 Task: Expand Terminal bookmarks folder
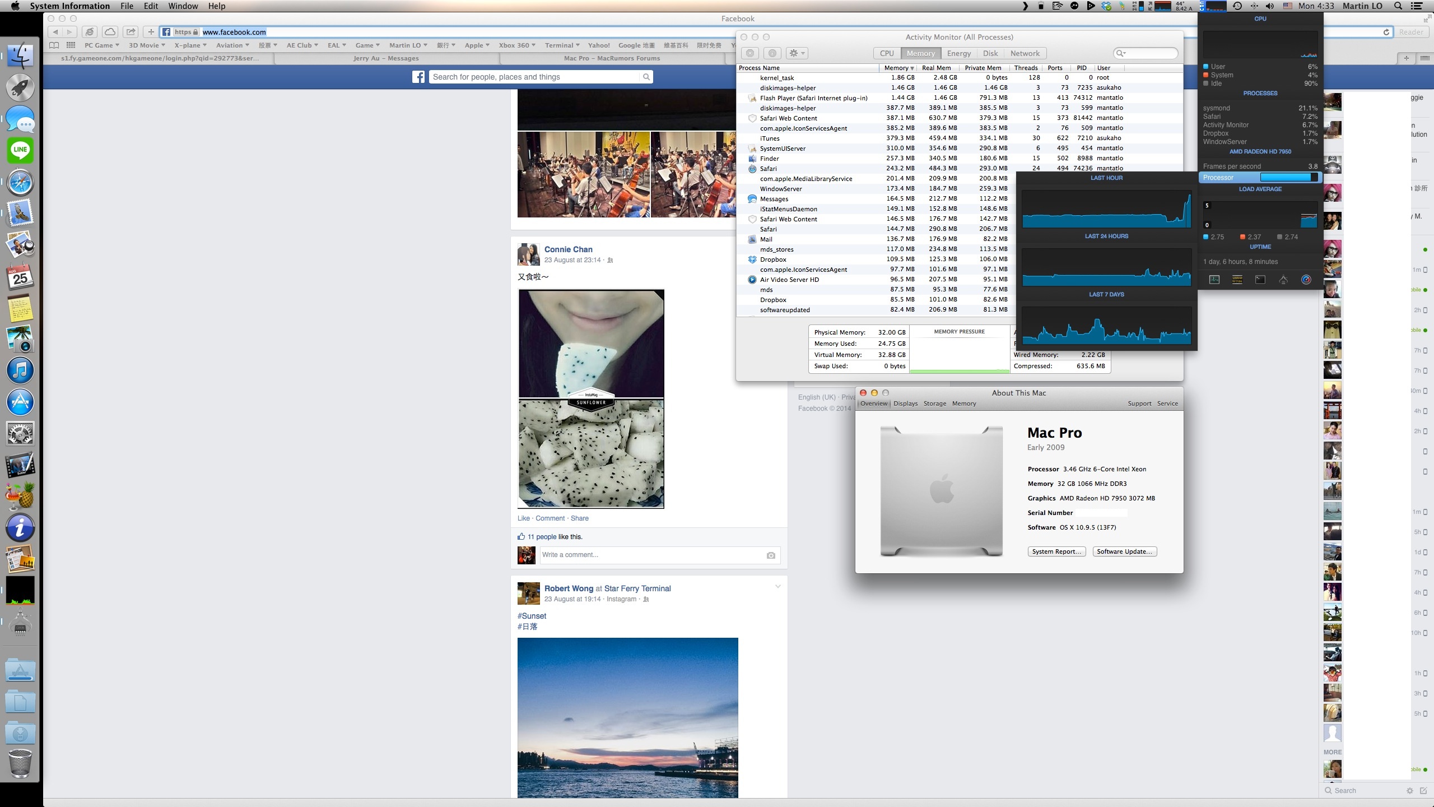[x=562, y=45]
